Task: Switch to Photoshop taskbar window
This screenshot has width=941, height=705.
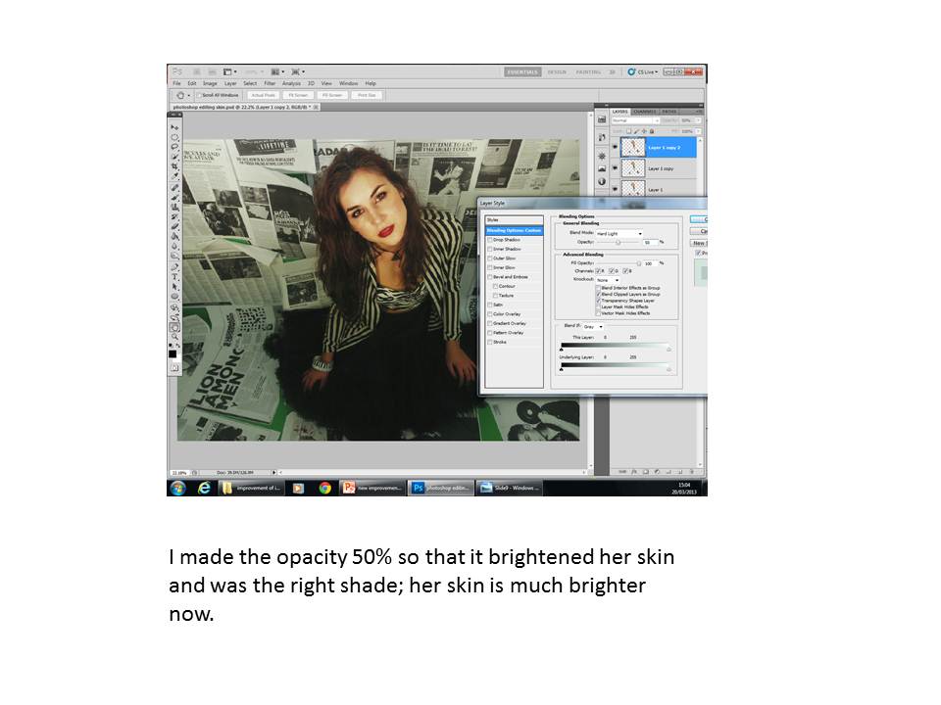Action: click(x=440, y=488)
